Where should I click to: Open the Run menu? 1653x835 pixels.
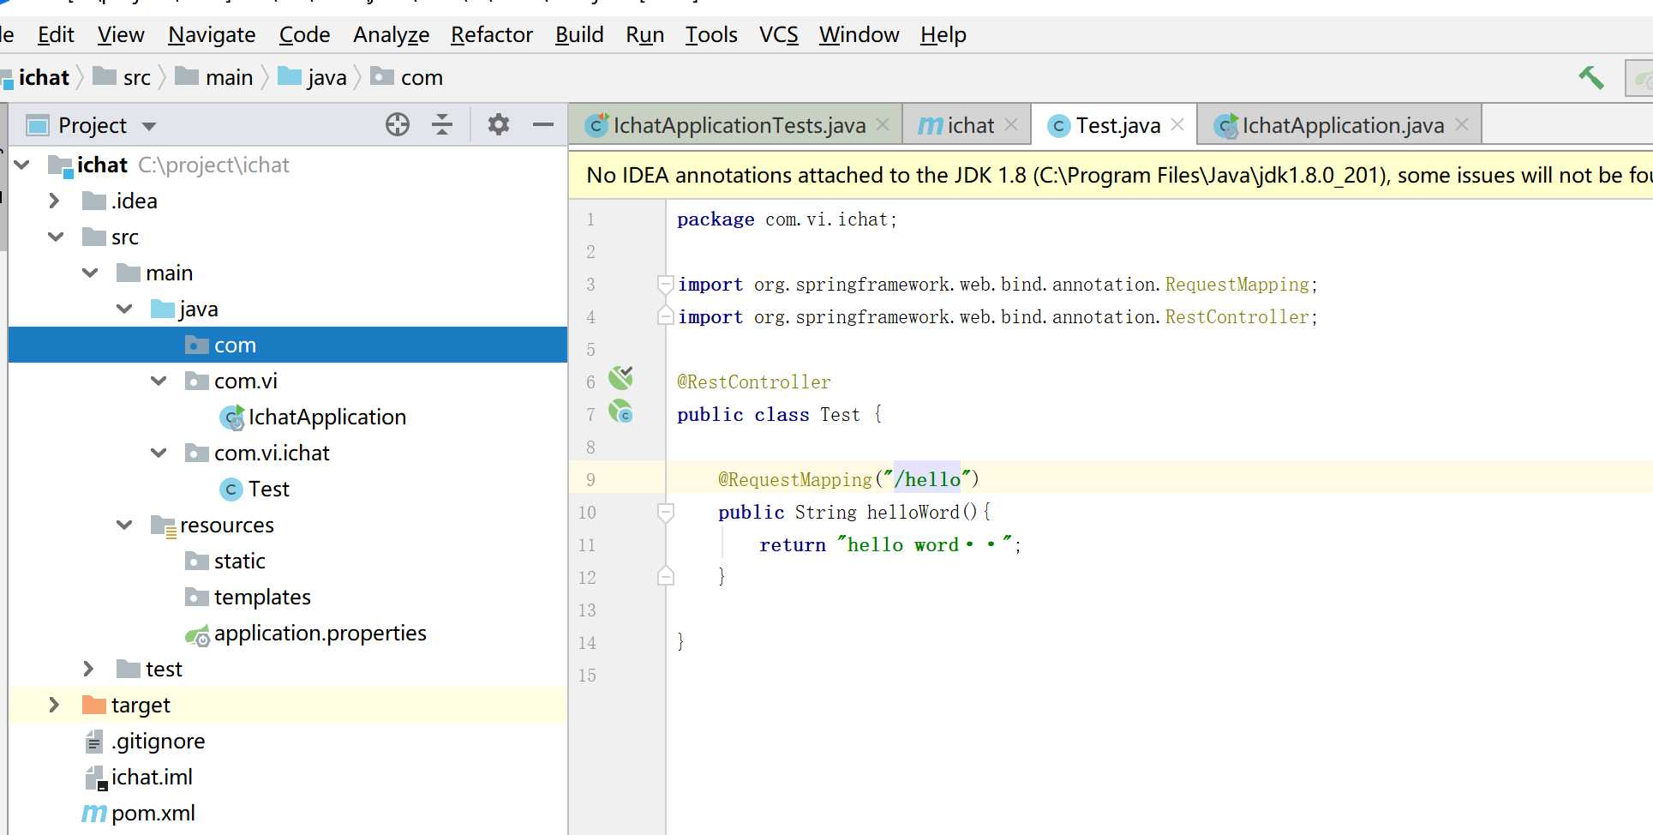click(x=644, y=35)
